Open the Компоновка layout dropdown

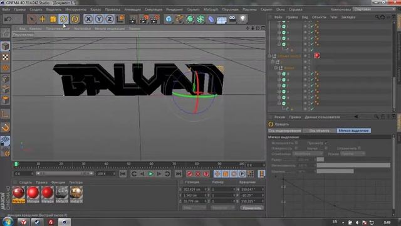point(374,9)
